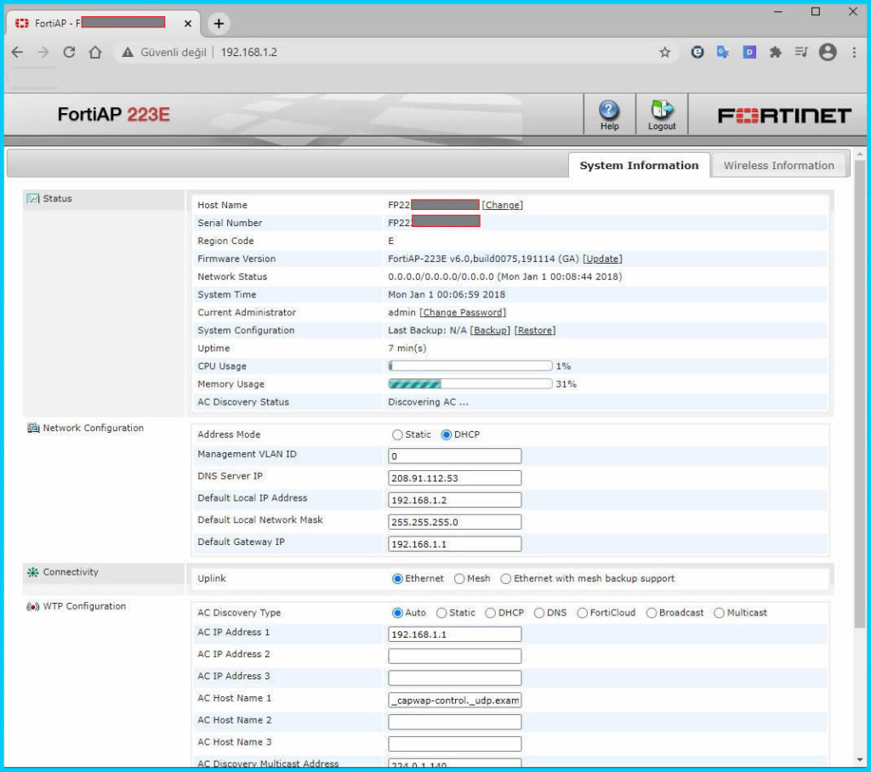
Task: Switch to Wireless Information tab
Action: [x=779, y=166]
